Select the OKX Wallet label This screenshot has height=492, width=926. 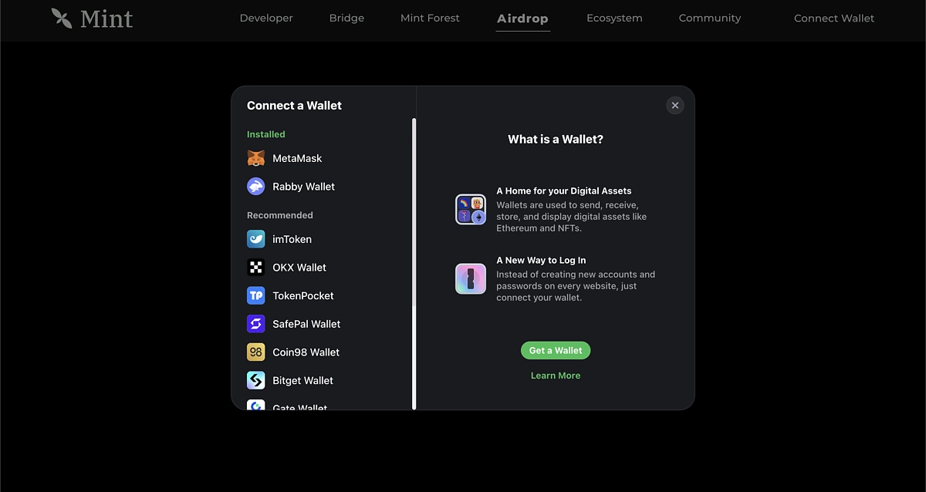point(299,268)
